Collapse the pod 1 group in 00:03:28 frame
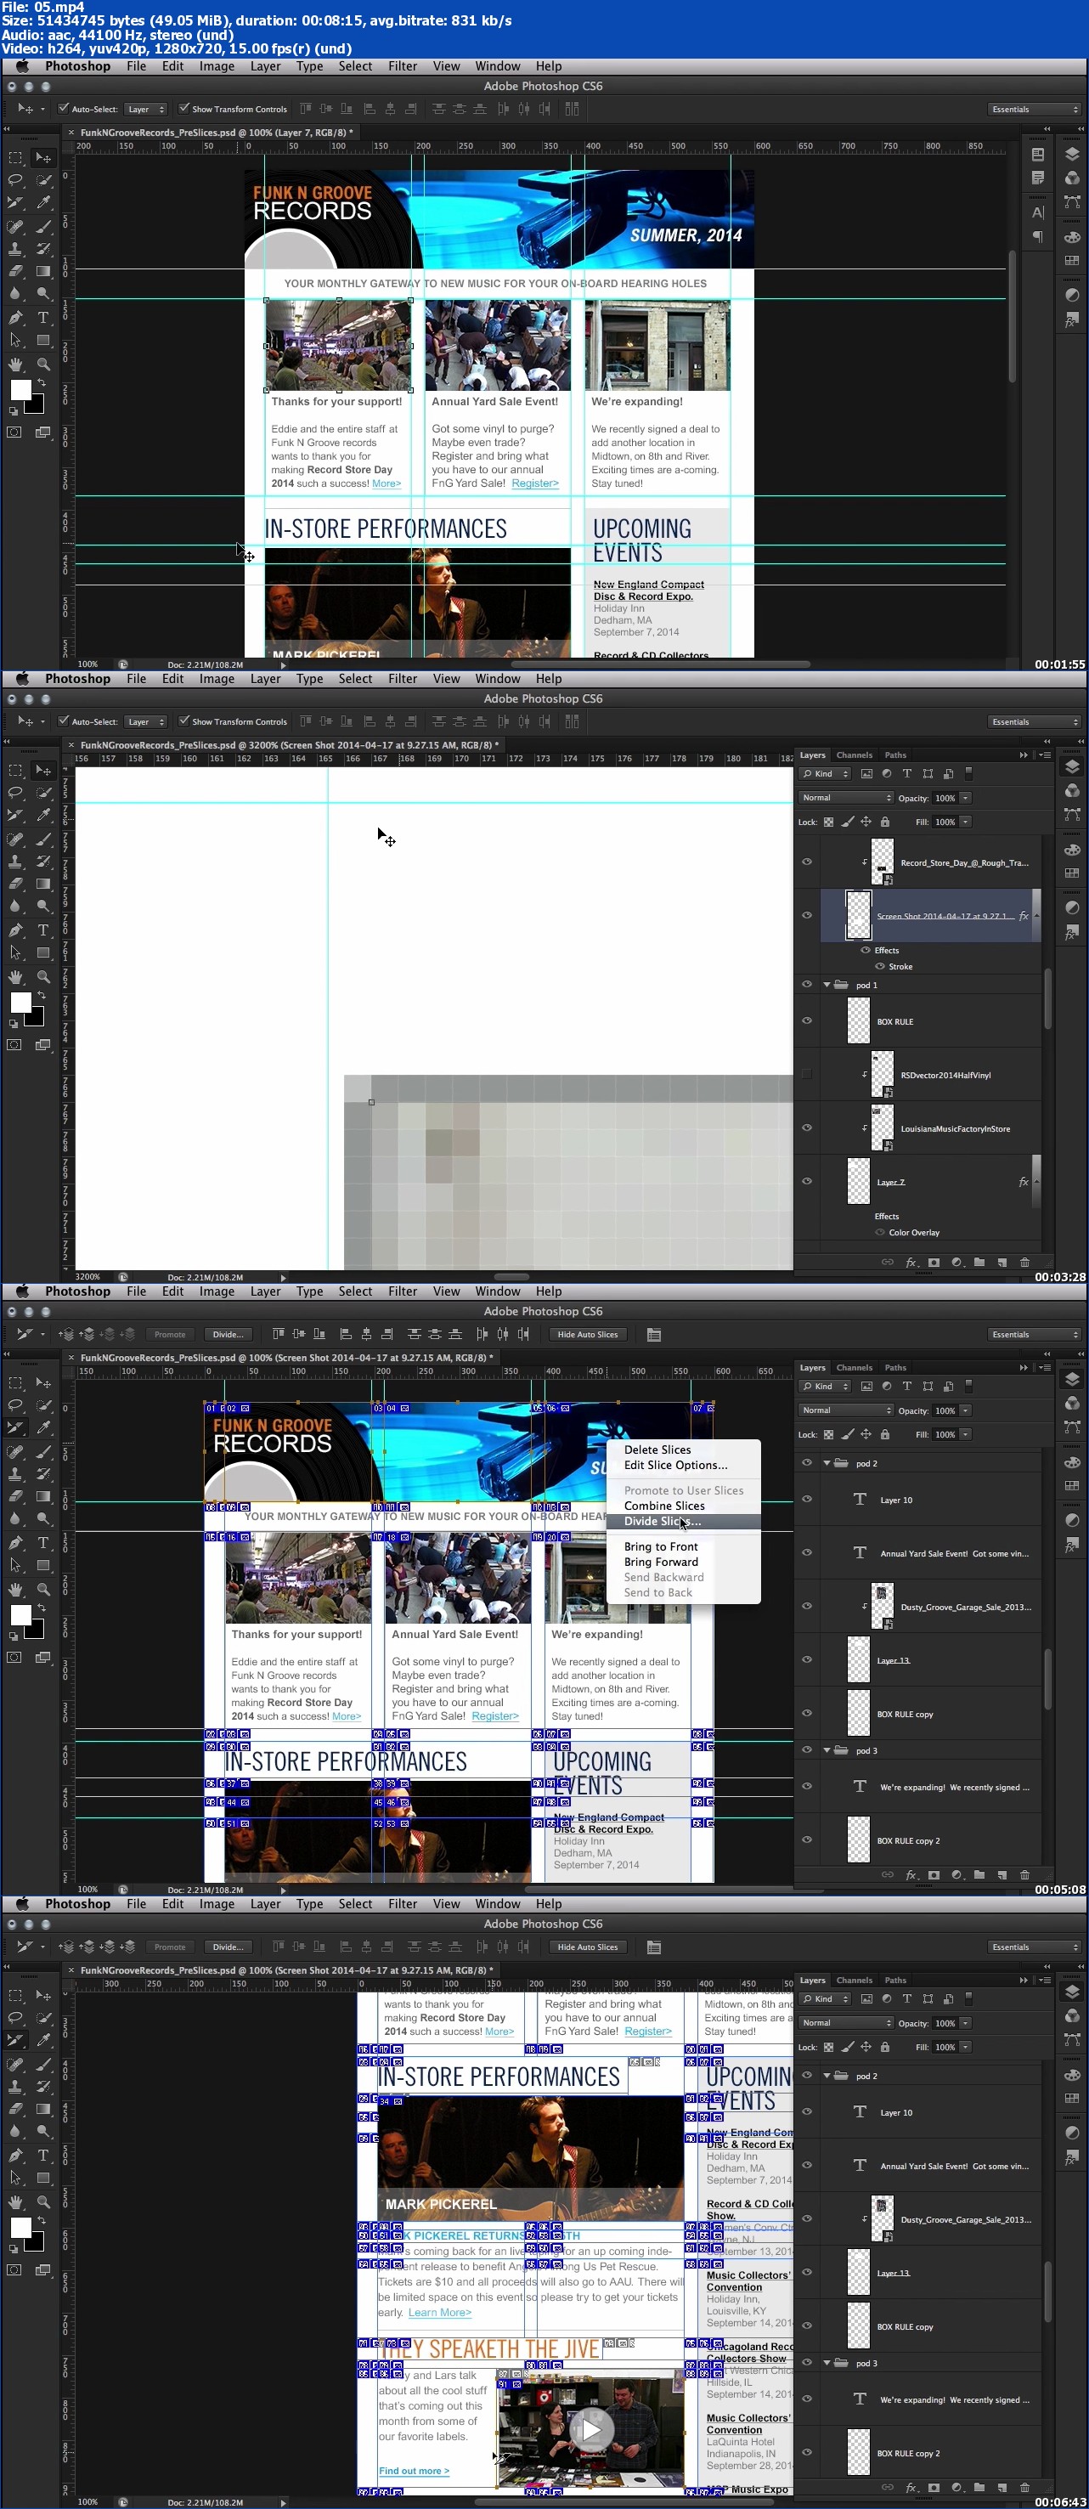The image size is (1089, 2509). 827,985
